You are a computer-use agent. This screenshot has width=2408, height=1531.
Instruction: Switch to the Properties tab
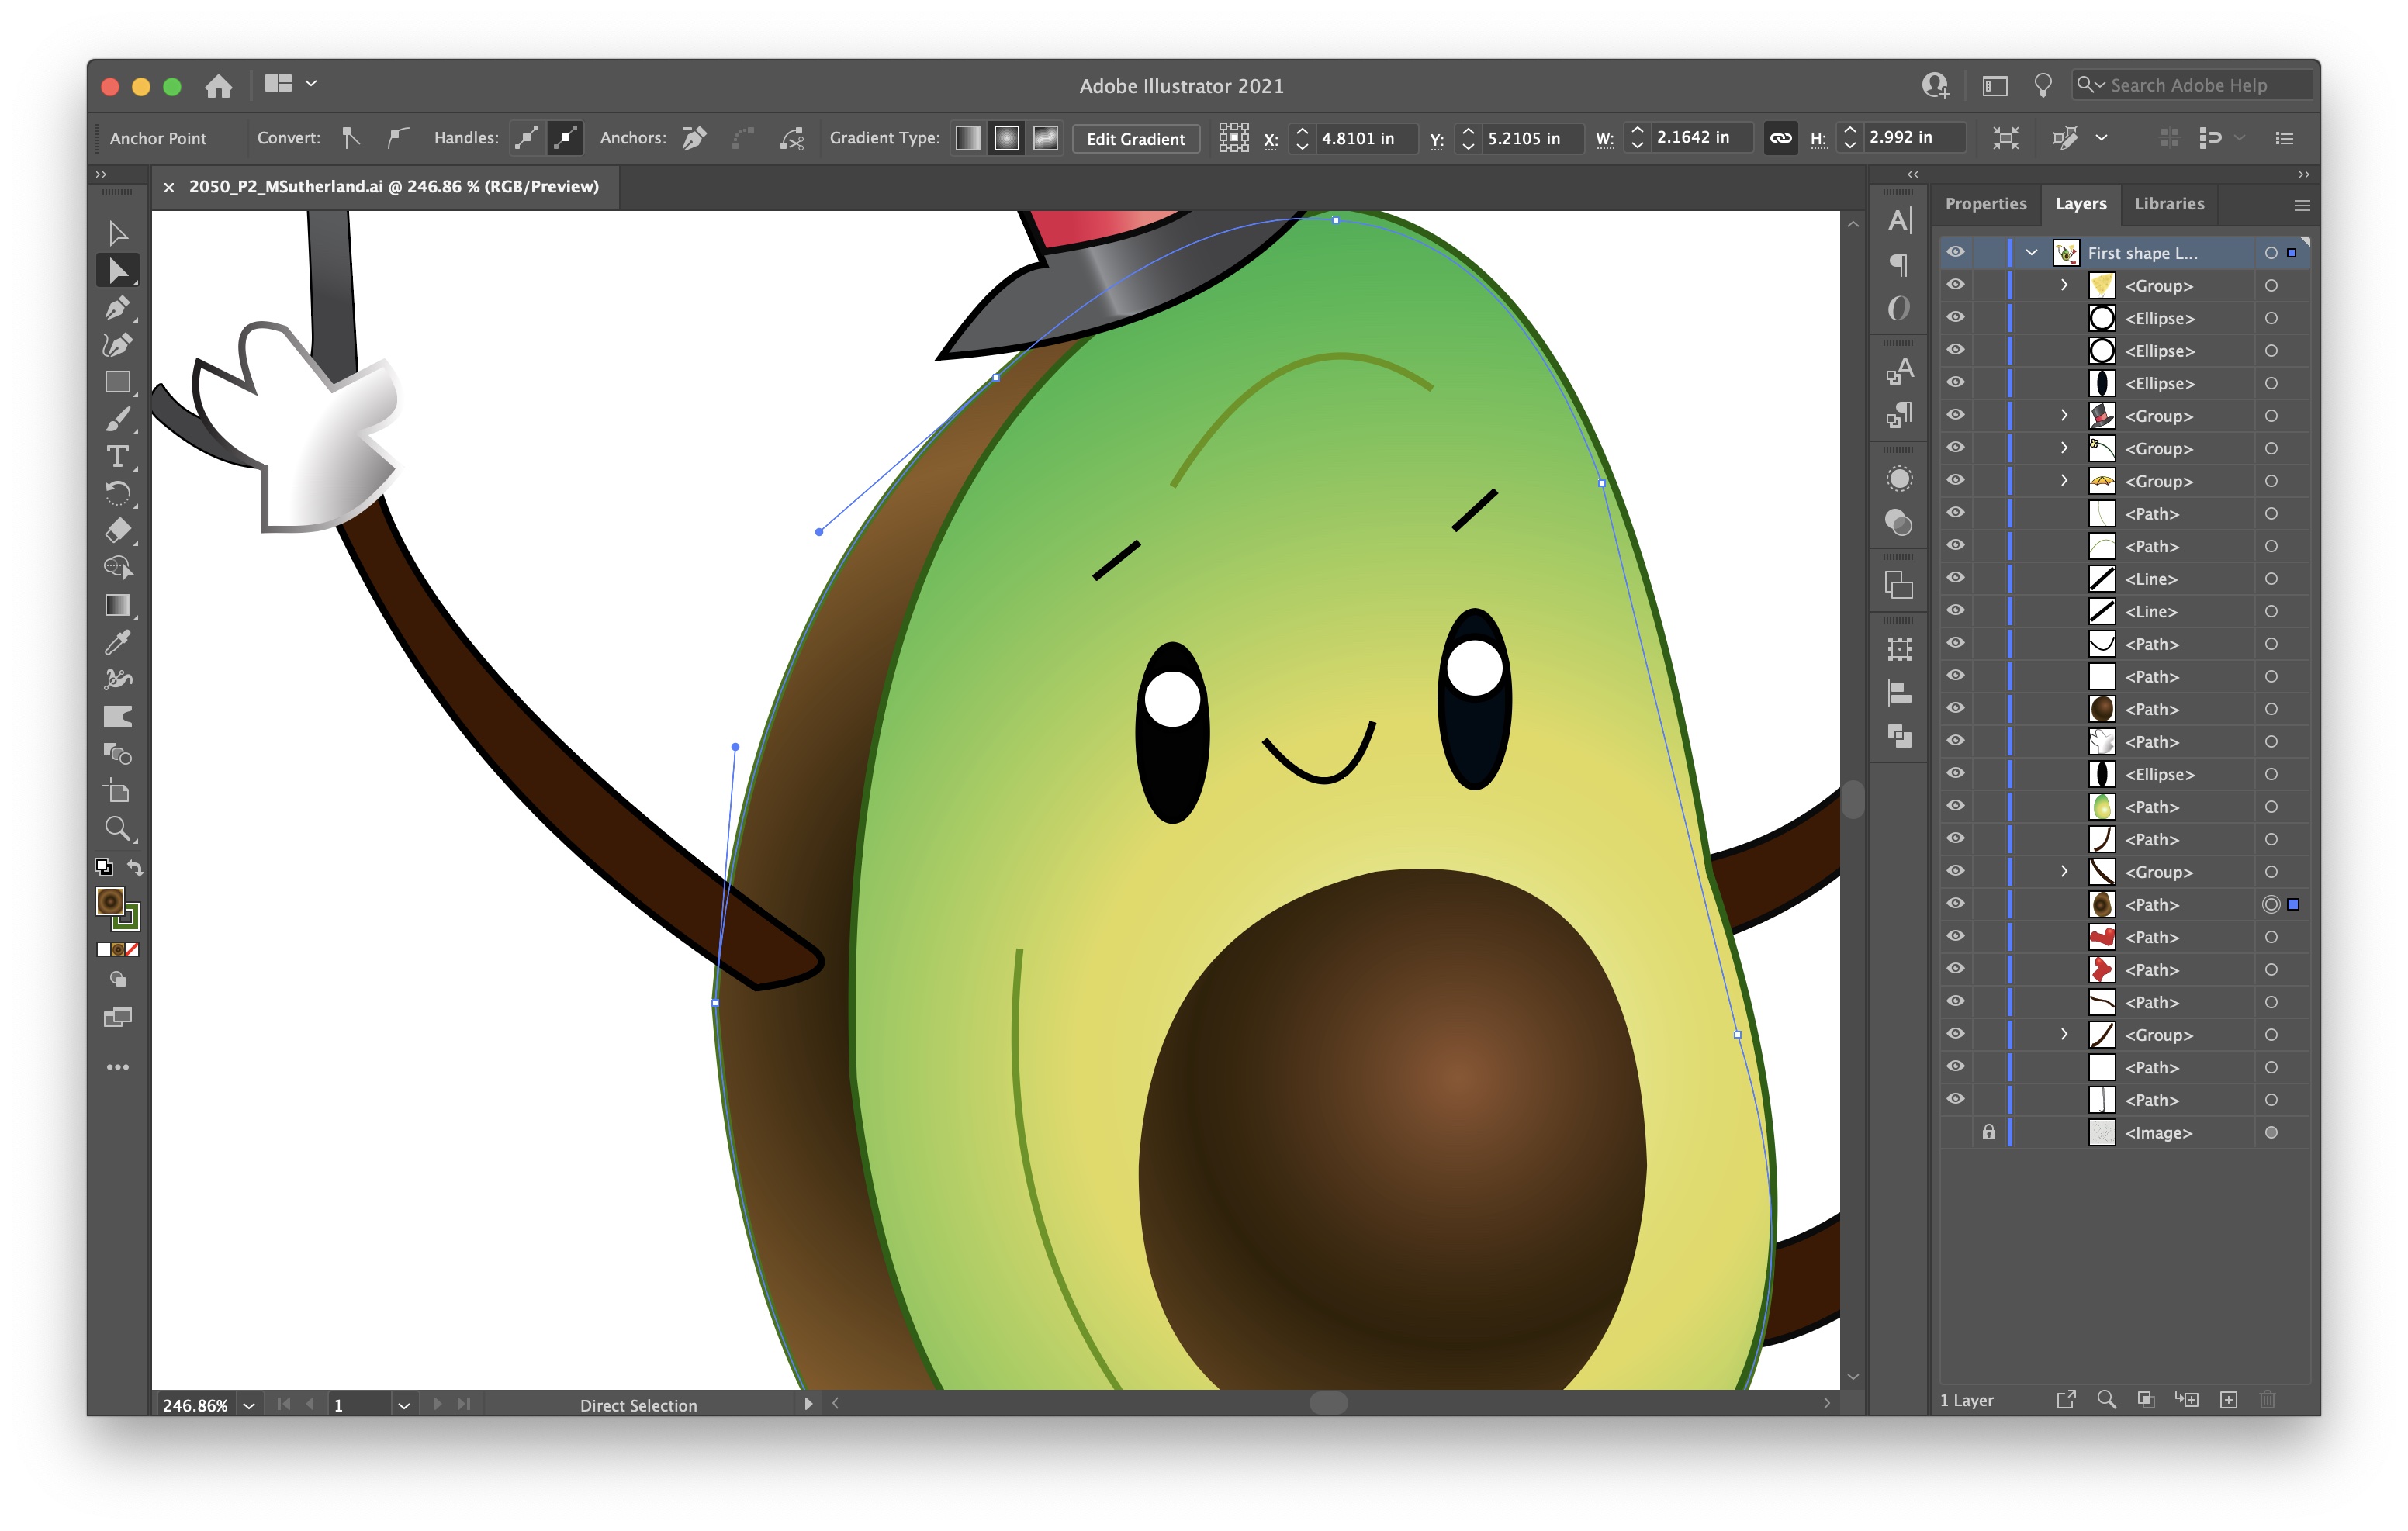pyautogui.click(x=1985, y=204)
